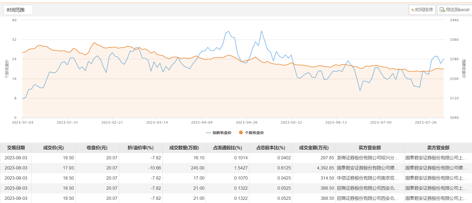
Task: Select the 4,392.85 transaction amount cell
Action: pos(314,168)
